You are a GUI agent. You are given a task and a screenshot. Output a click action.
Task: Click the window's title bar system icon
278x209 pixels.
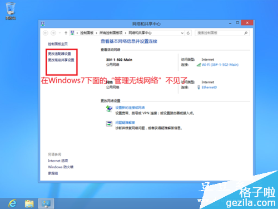point(43,23)
